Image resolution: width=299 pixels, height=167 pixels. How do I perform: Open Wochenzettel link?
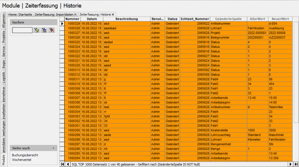tap(21, 160)
